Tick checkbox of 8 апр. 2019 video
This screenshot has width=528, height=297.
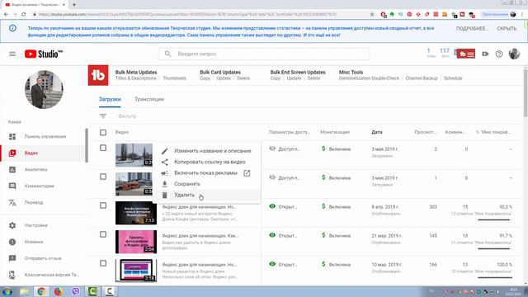(103, 205)
